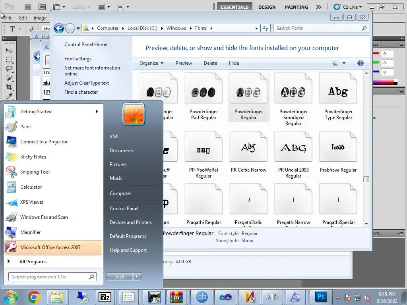Select the Crop tool
Image resolution: width=407 pixels, height=305 pixels.
pyautogui.click(x=10, y=87)
